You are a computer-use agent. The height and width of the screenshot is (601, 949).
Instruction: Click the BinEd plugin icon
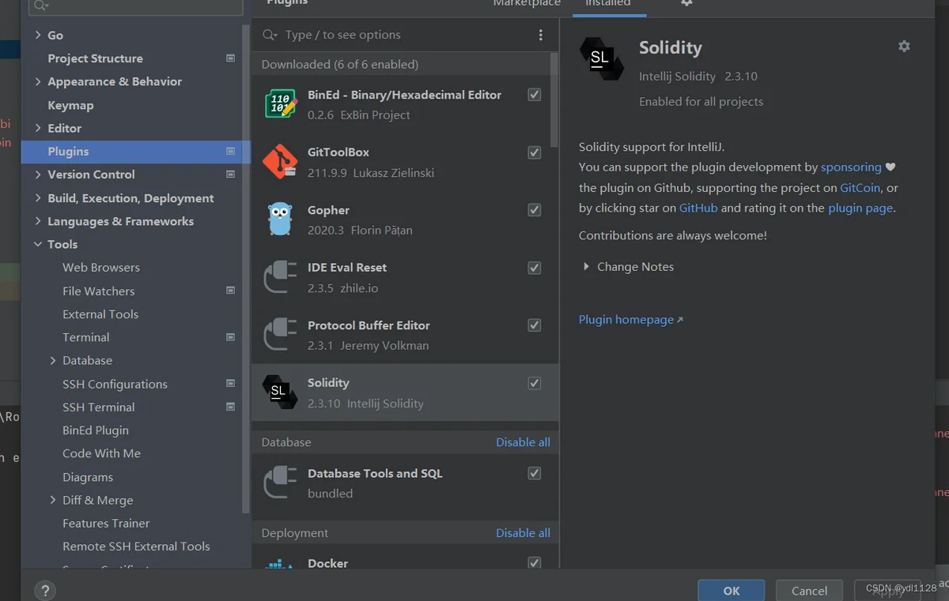(x=280, y=104)
